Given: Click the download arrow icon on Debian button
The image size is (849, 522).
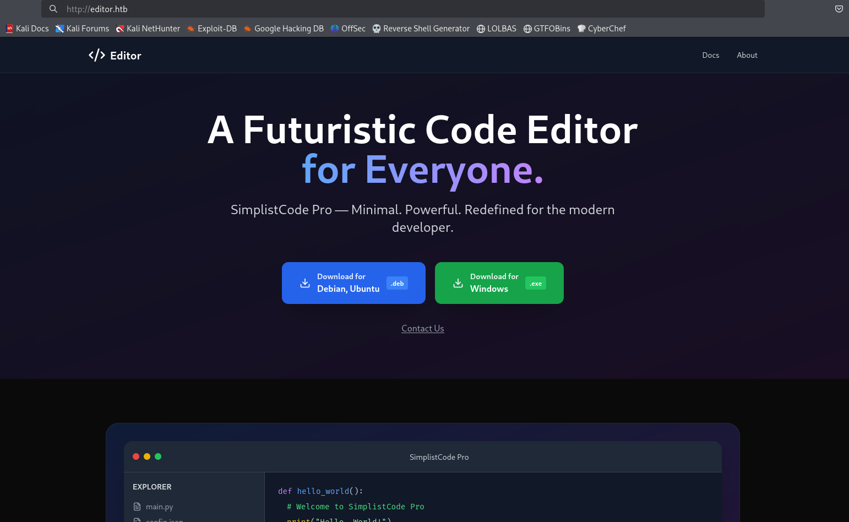Looking at the screenshot, I should (305, 283).
